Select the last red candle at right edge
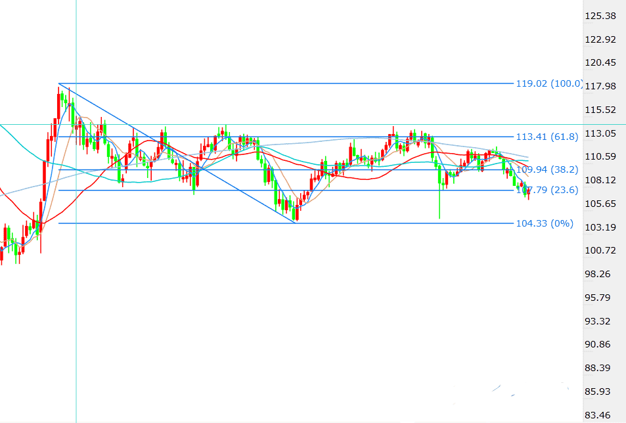 tap(528, 193)
